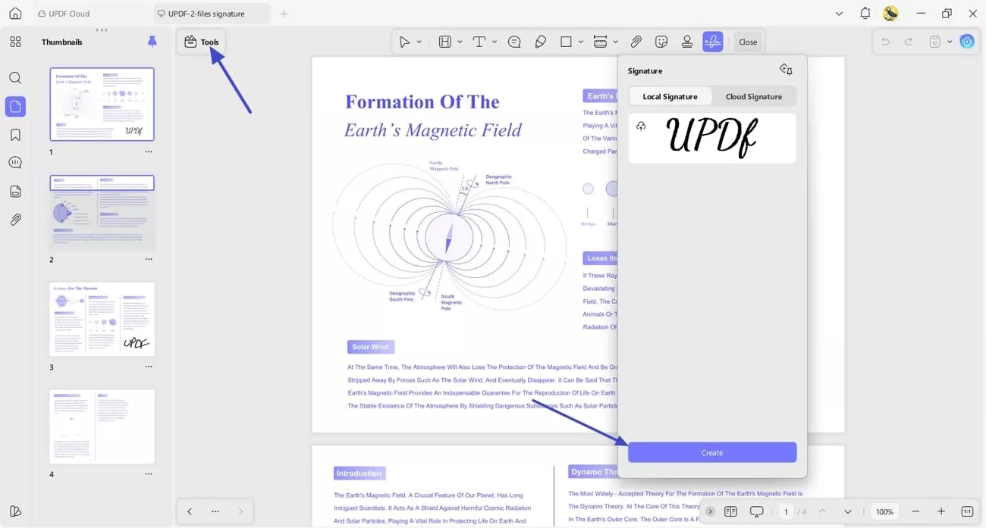The width and height of the screenshot is (986, 528).
Task: Open options menu for page 3 thumbnail
Action: [149, 367]
